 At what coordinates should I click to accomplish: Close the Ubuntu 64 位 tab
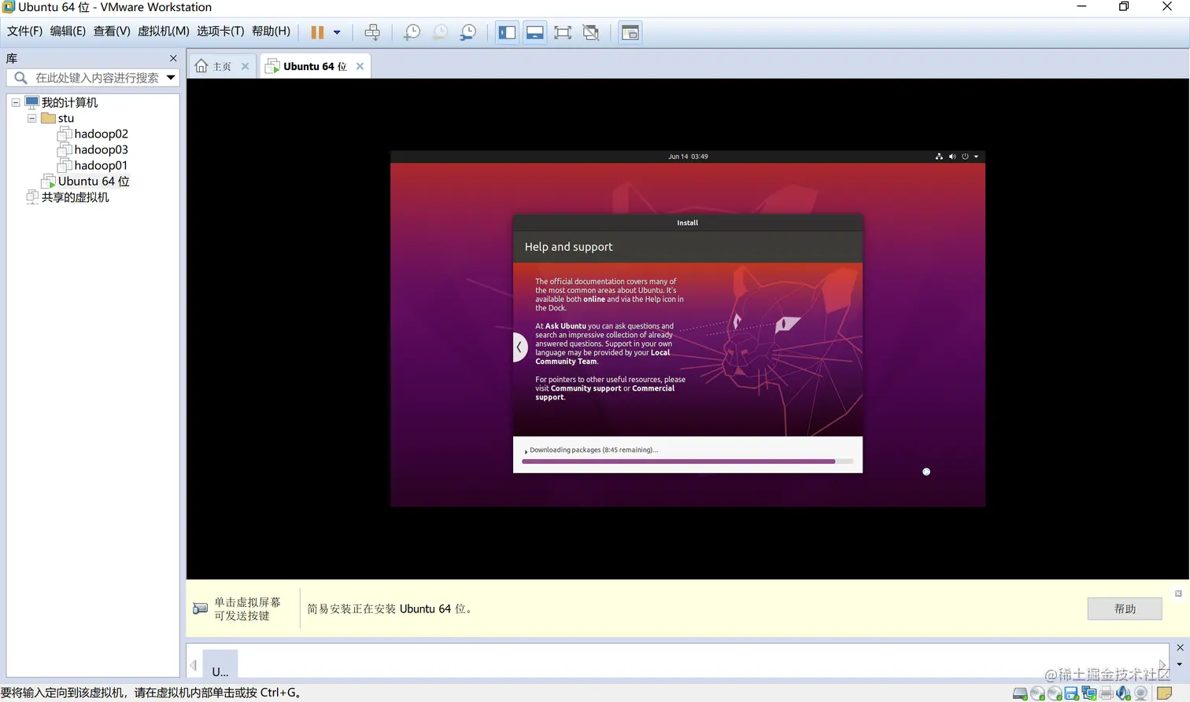[360, 66]
